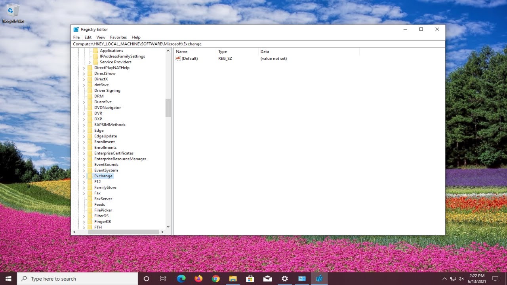The width and height of the screenshot is (507, 285).
Task: Click the taskbar search box
Action: [x=78, y=279]
